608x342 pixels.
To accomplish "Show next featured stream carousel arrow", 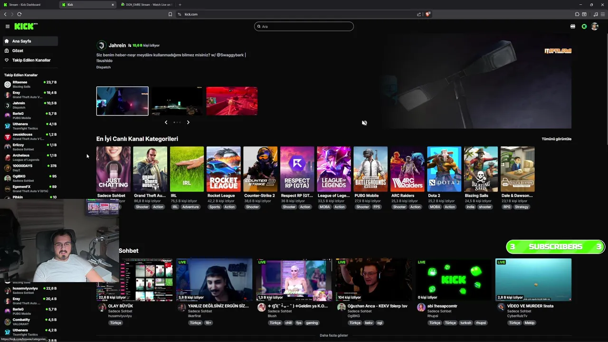I will tap(188, 123).
